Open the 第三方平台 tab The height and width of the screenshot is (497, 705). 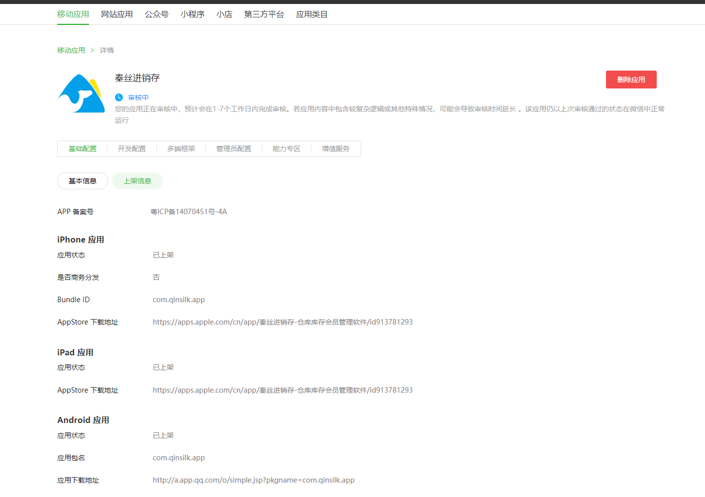click(264, 14)
